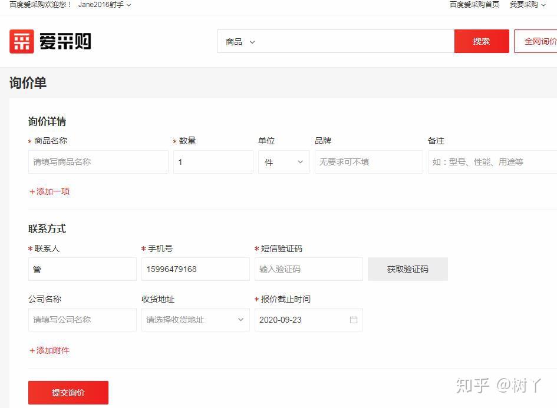
Task: Click the 请填写公司名称 input field
Action: (83, 320)
